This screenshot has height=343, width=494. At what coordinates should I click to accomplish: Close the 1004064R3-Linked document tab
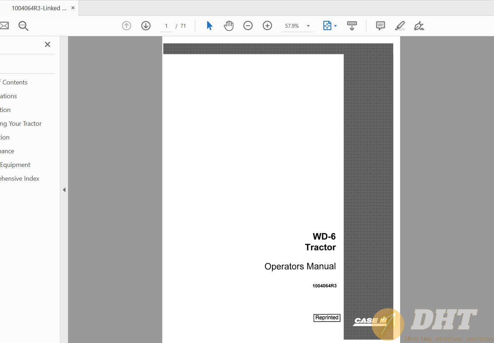pyautogui.click(x=73, y=8)
